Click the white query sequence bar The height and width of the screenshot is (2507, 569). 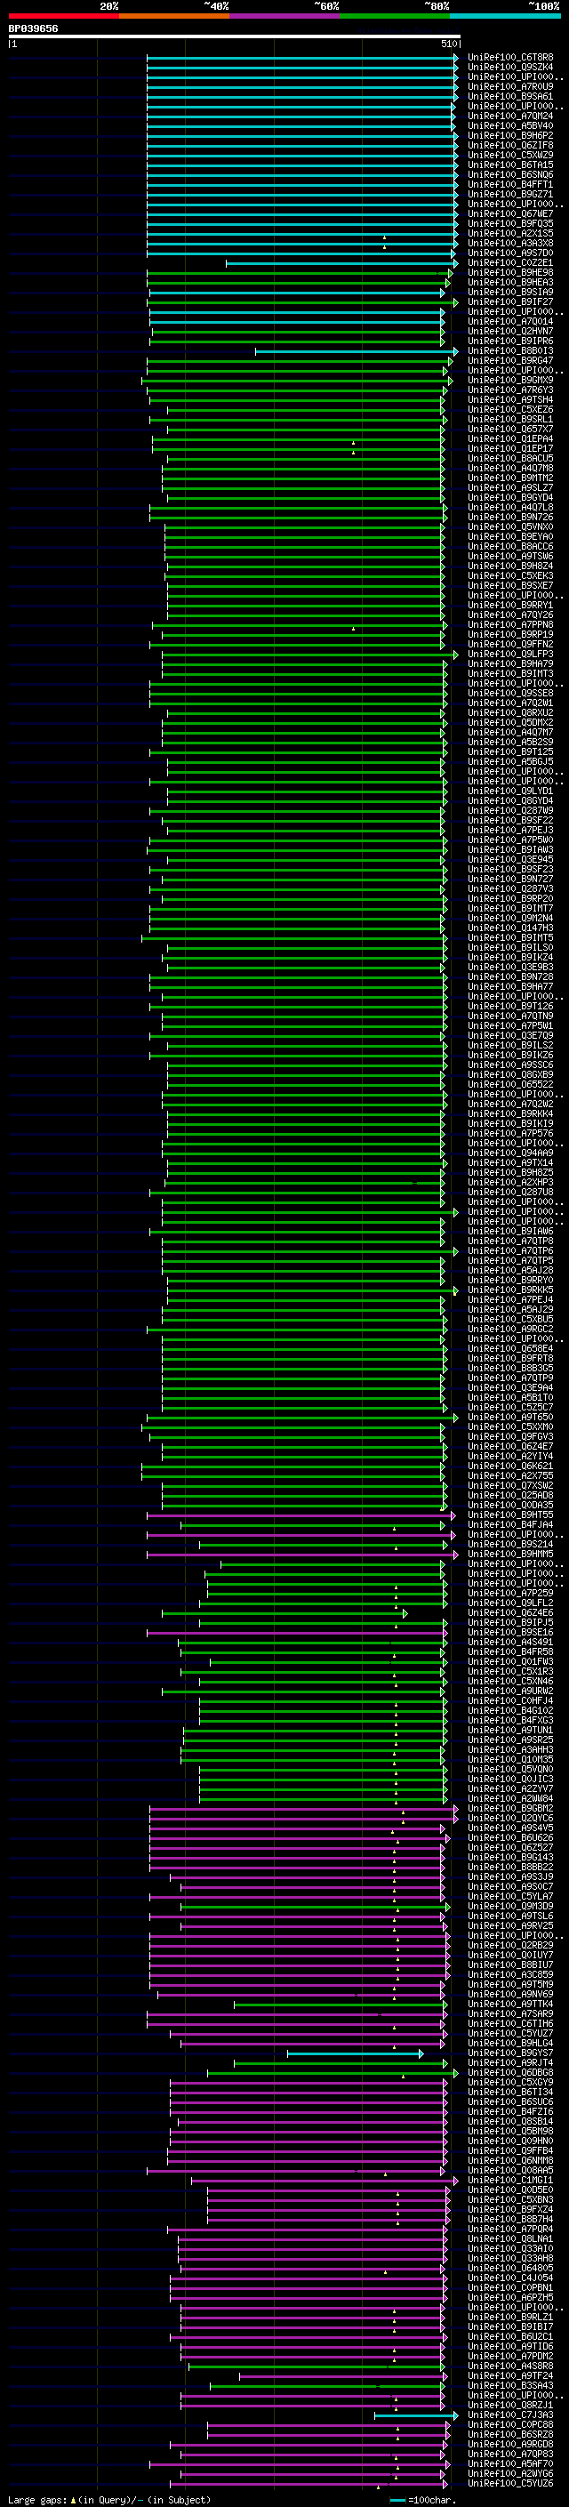(235, 37)
